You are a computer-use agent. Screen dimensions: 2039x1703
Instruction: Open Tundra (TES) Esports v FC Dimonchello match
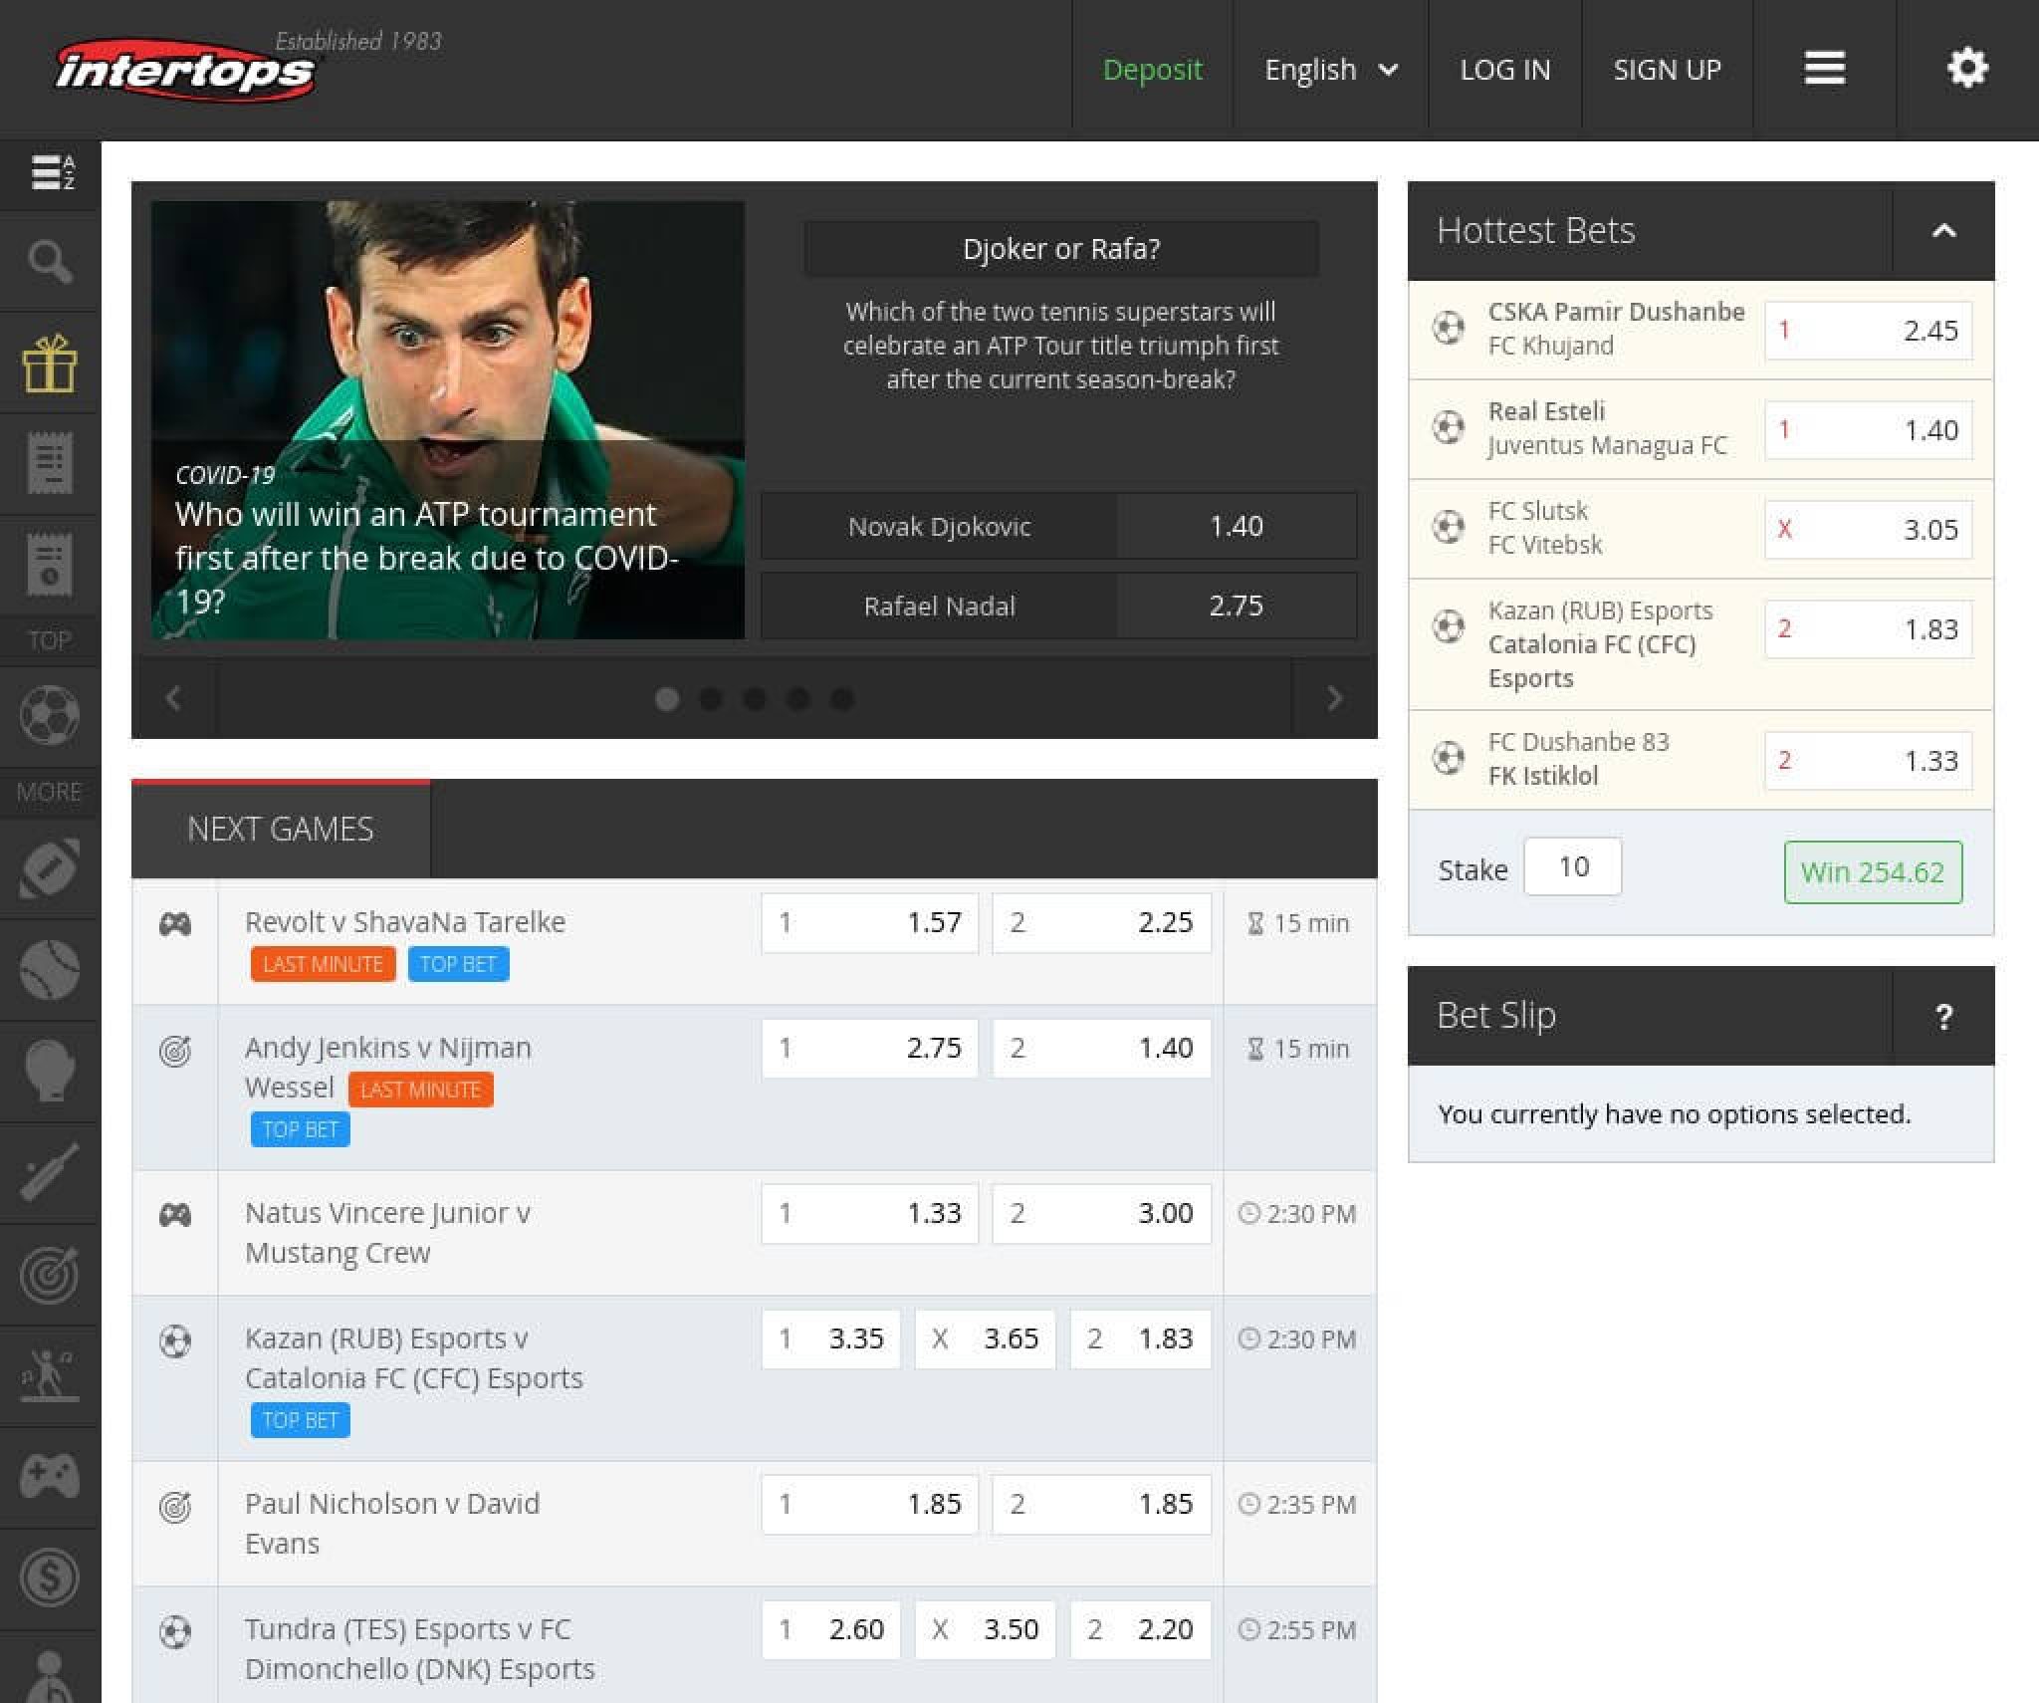pyautogui.click(x=420, y=1649)
